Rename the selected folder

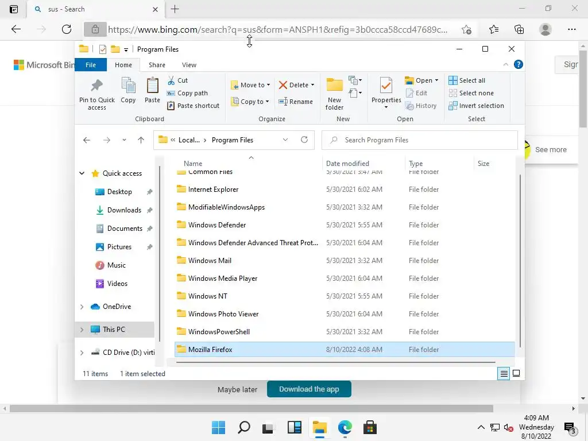tap(296, 102)
